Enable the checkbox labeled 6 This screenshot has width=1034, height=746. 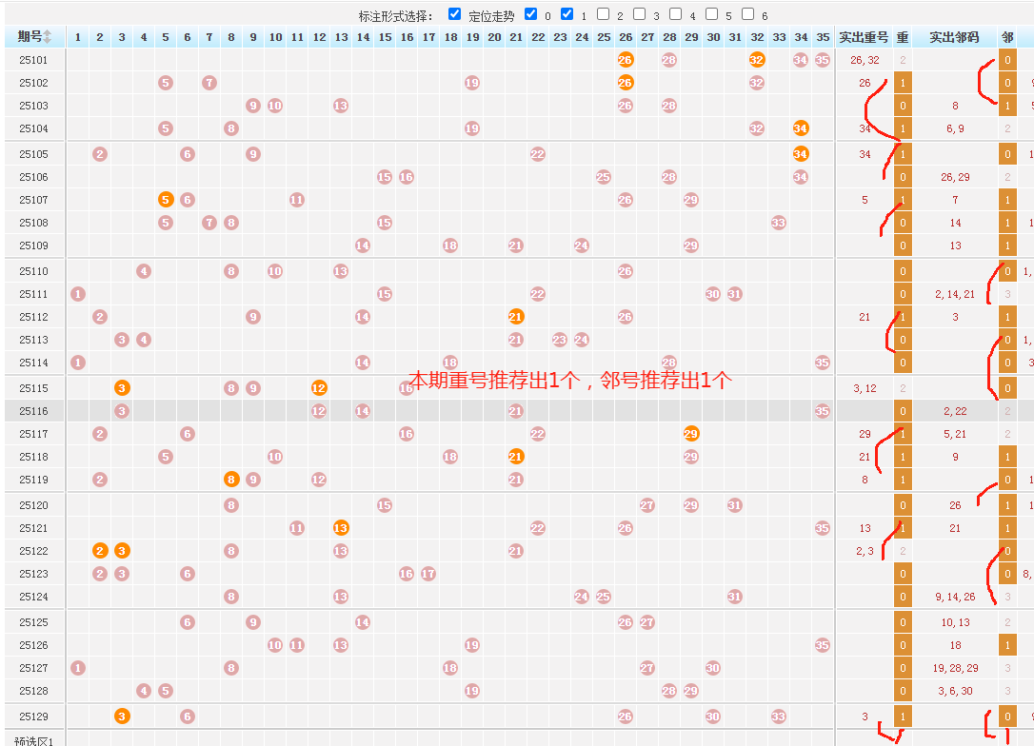[x=747, y=14]
